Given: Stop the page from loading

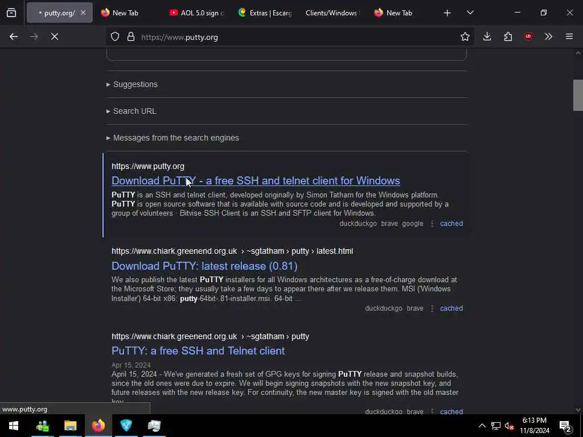Looking at the screenshot, I should pyautogui.click(x=55, y=36).
